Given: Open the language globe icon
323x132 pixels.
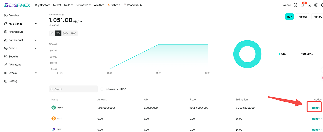Looking at the screenshot, I should [x=316, y=5].
